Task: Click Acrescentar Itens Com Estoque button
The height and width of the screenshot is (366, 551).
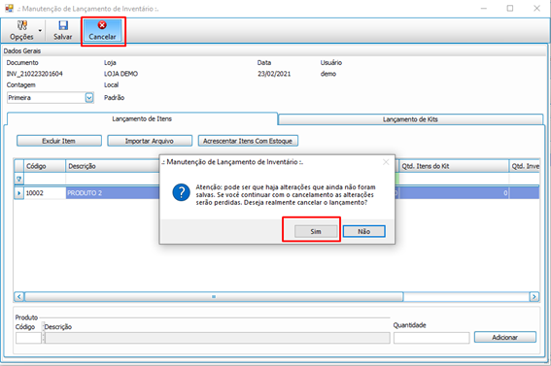Action: point(248,141)
